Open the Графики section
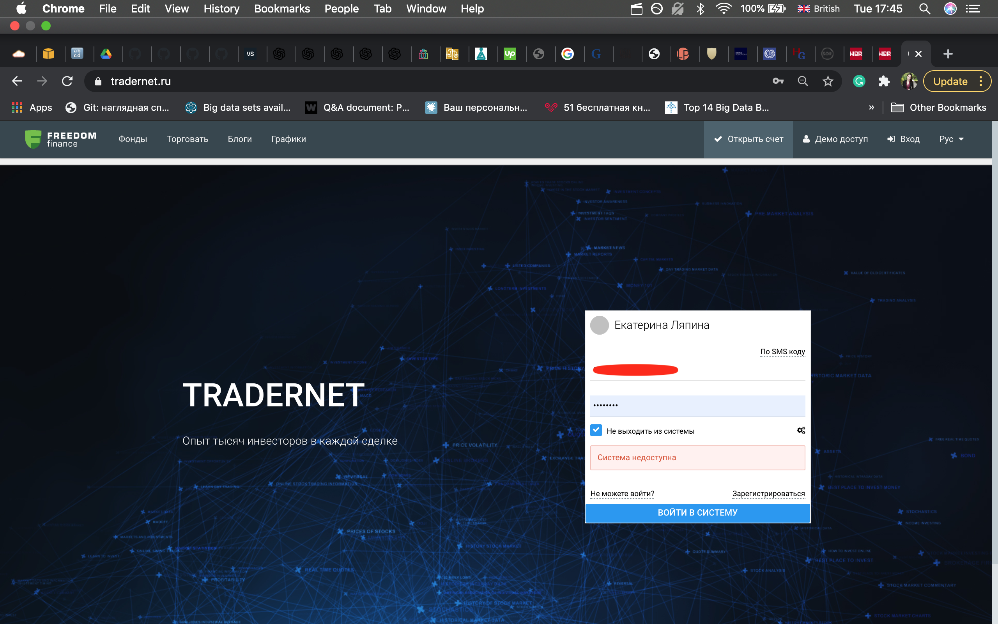The width and height of the screenshot is (998, 624). pos(288,139)
